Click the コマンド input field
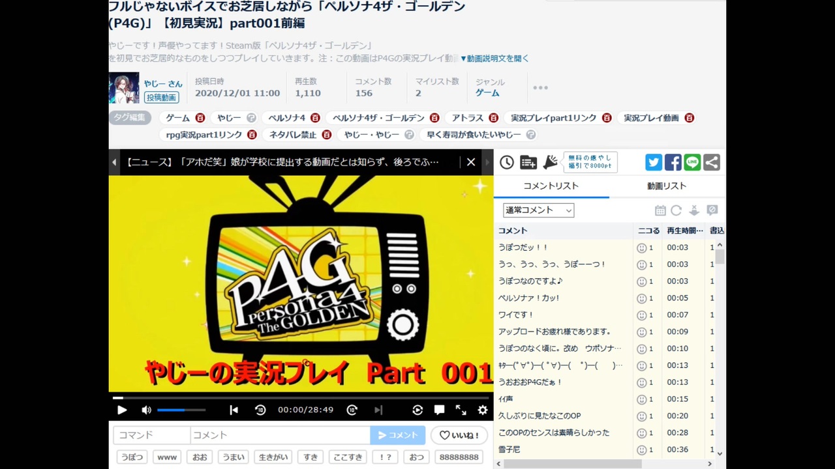 coord(151,435)
